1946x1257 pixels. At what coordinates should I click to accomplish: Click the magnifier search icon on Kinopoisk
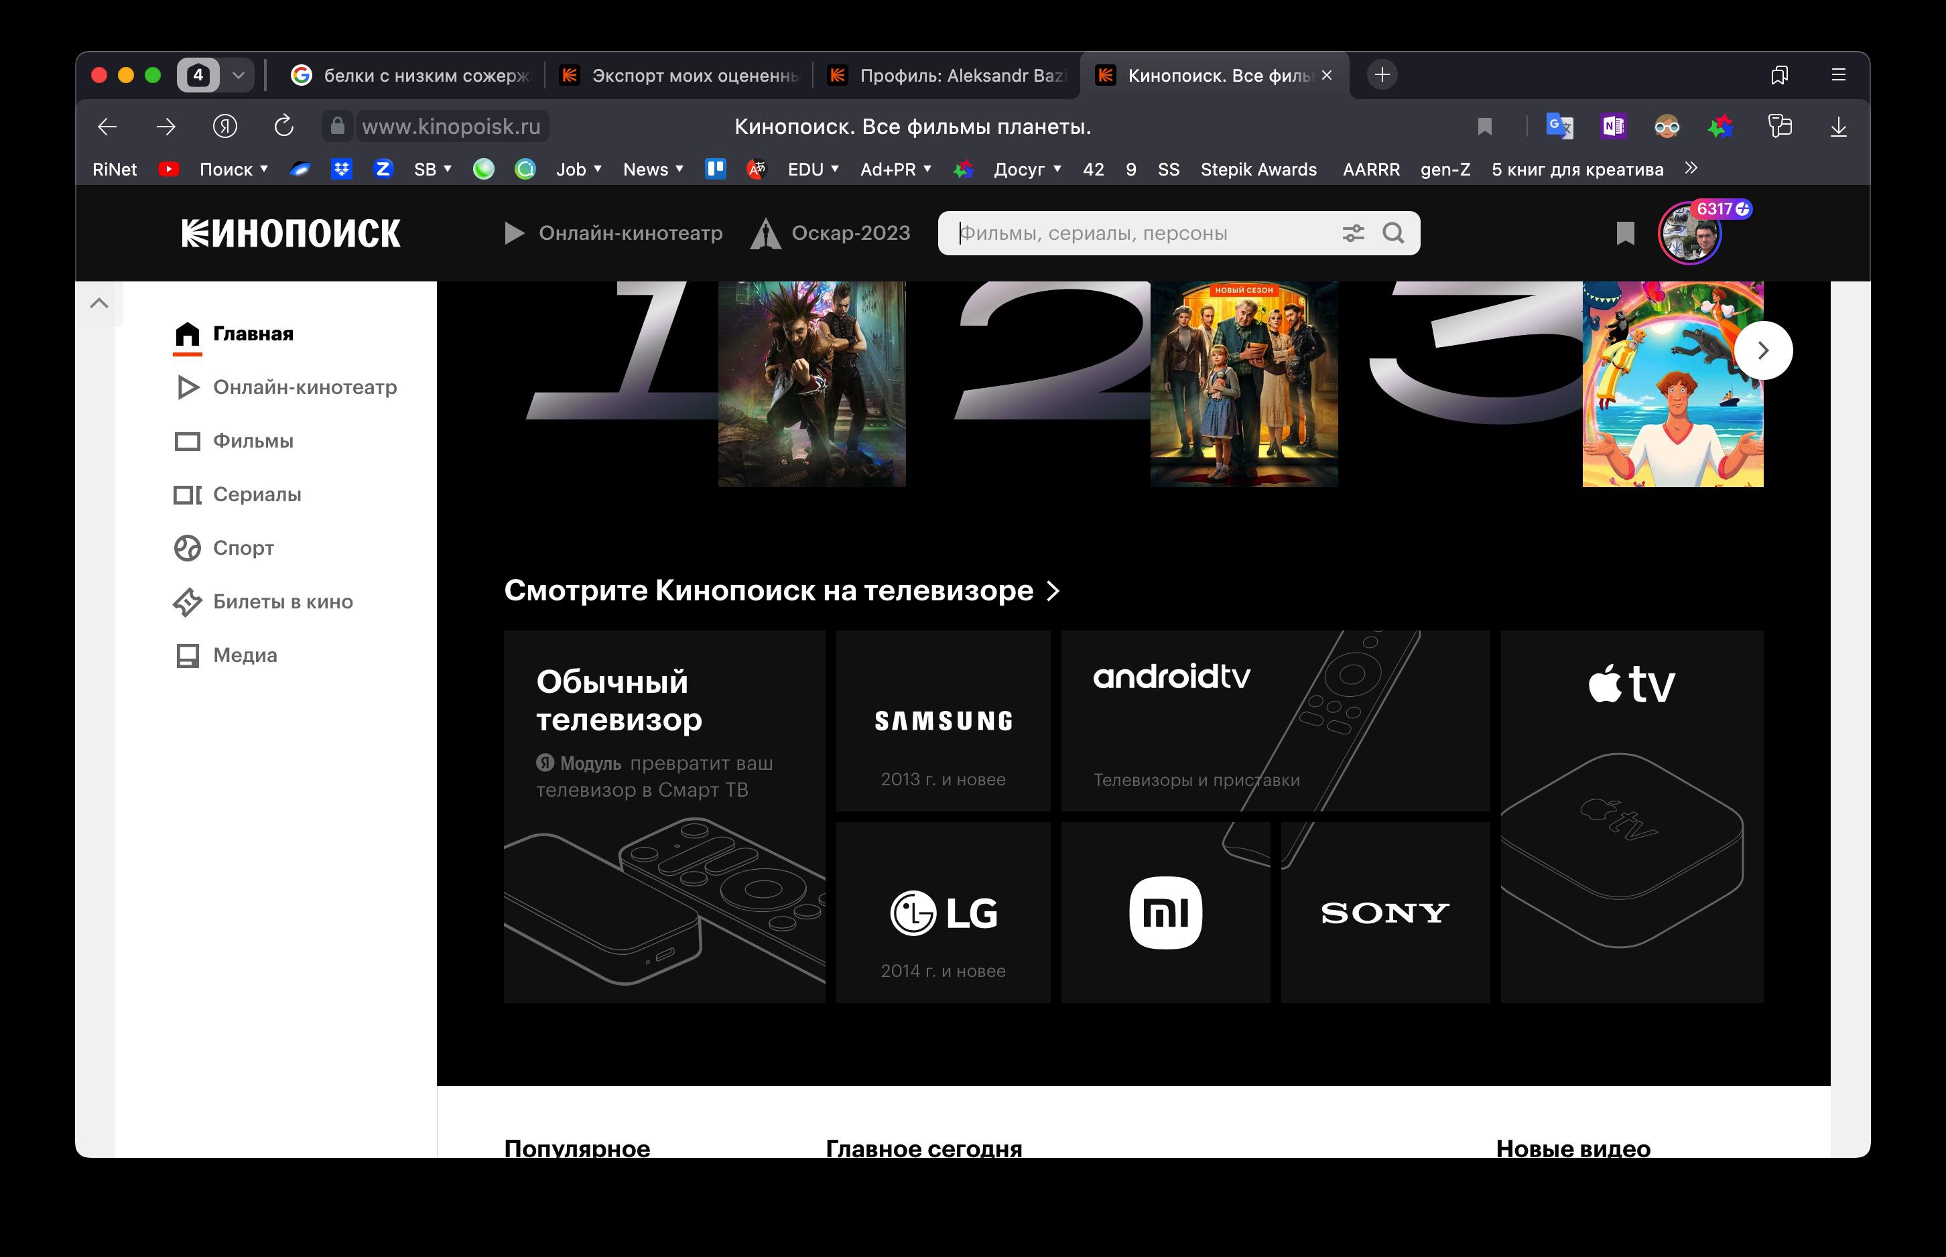(x=1393, y=233)
